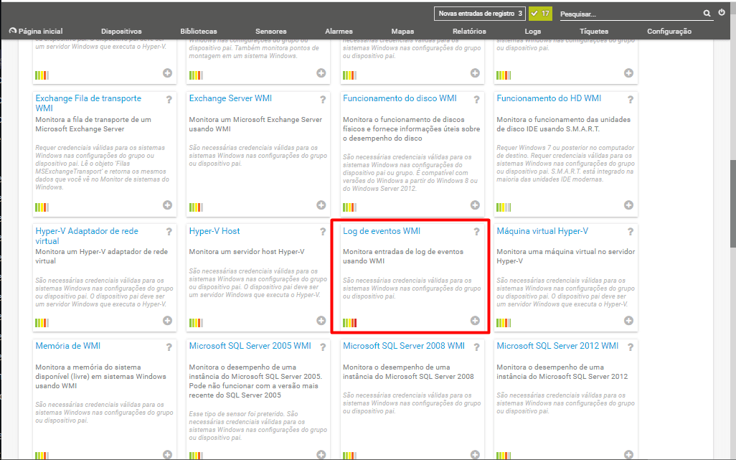Open the Logs menu

(533, 31)
